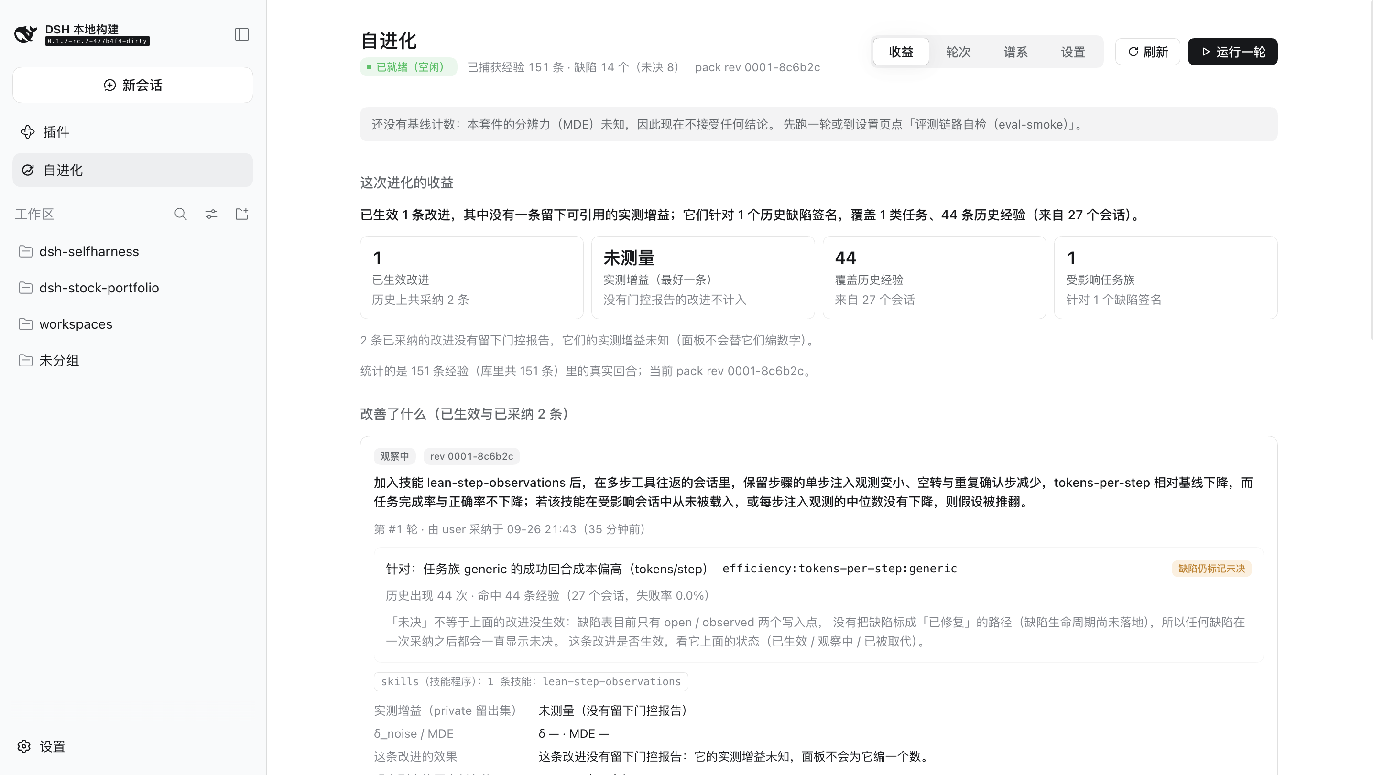This screenshot has height=775, width=1373.
Task: Click the rev 0001-8c6b2c tag
Action: (472, 456)
